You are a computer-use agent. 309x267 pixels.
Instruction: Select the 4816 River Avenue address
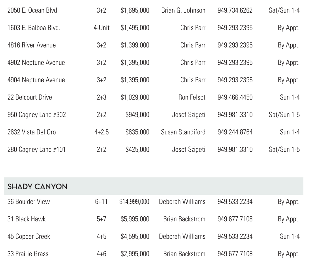pos(31,45)
